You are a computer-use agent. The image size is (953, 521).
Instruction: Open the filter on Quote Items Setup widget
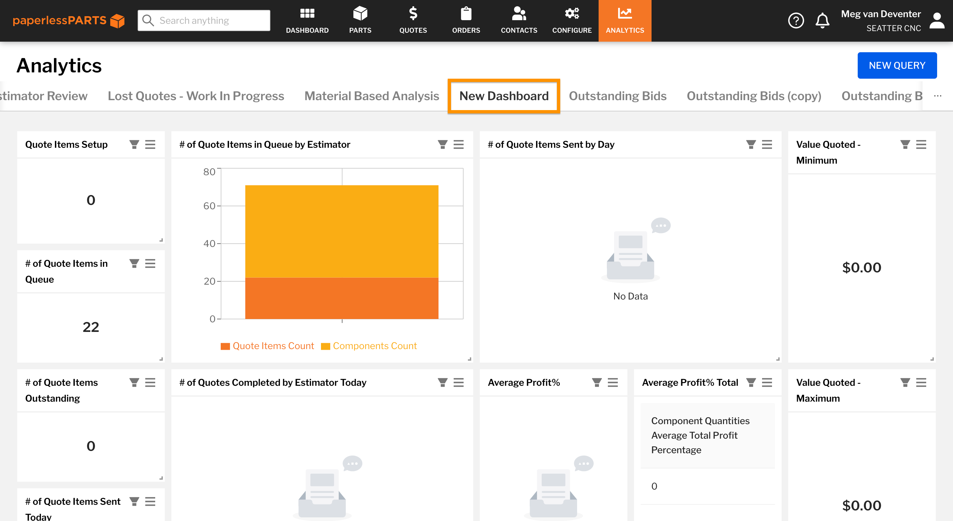tap(134, 144)
